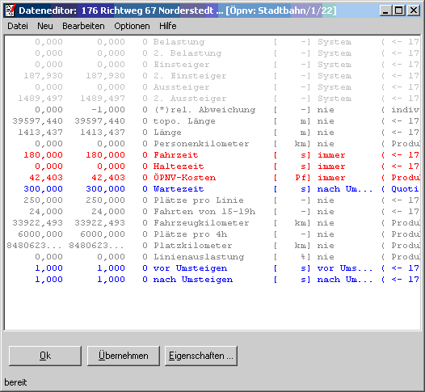
Task: Click the first 39597,440 value of topo. Länge
Action: 37,121
